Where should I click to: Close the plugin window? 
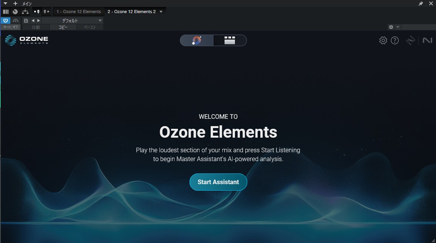(431, 3)
